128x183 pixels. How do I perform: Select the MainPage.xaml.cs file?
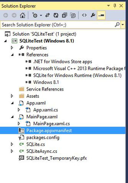click(x=51, y=124)
